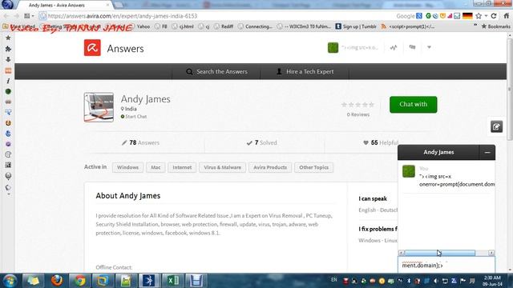This screenshot has height=288, width=513.
Task: Click the activity pulse icon in header
Action: pyautogui.click(x=394, y=48)
